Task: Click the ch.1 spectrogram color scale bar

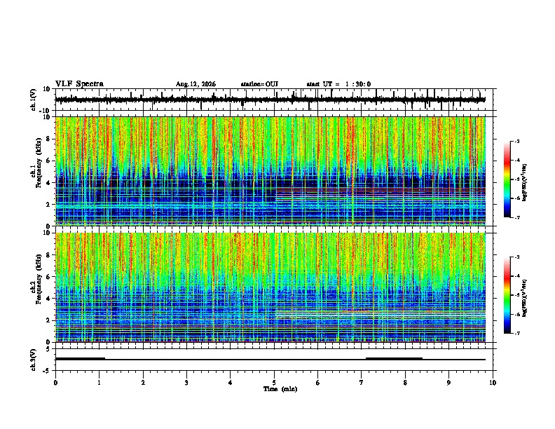Action: tap(507, 179)
